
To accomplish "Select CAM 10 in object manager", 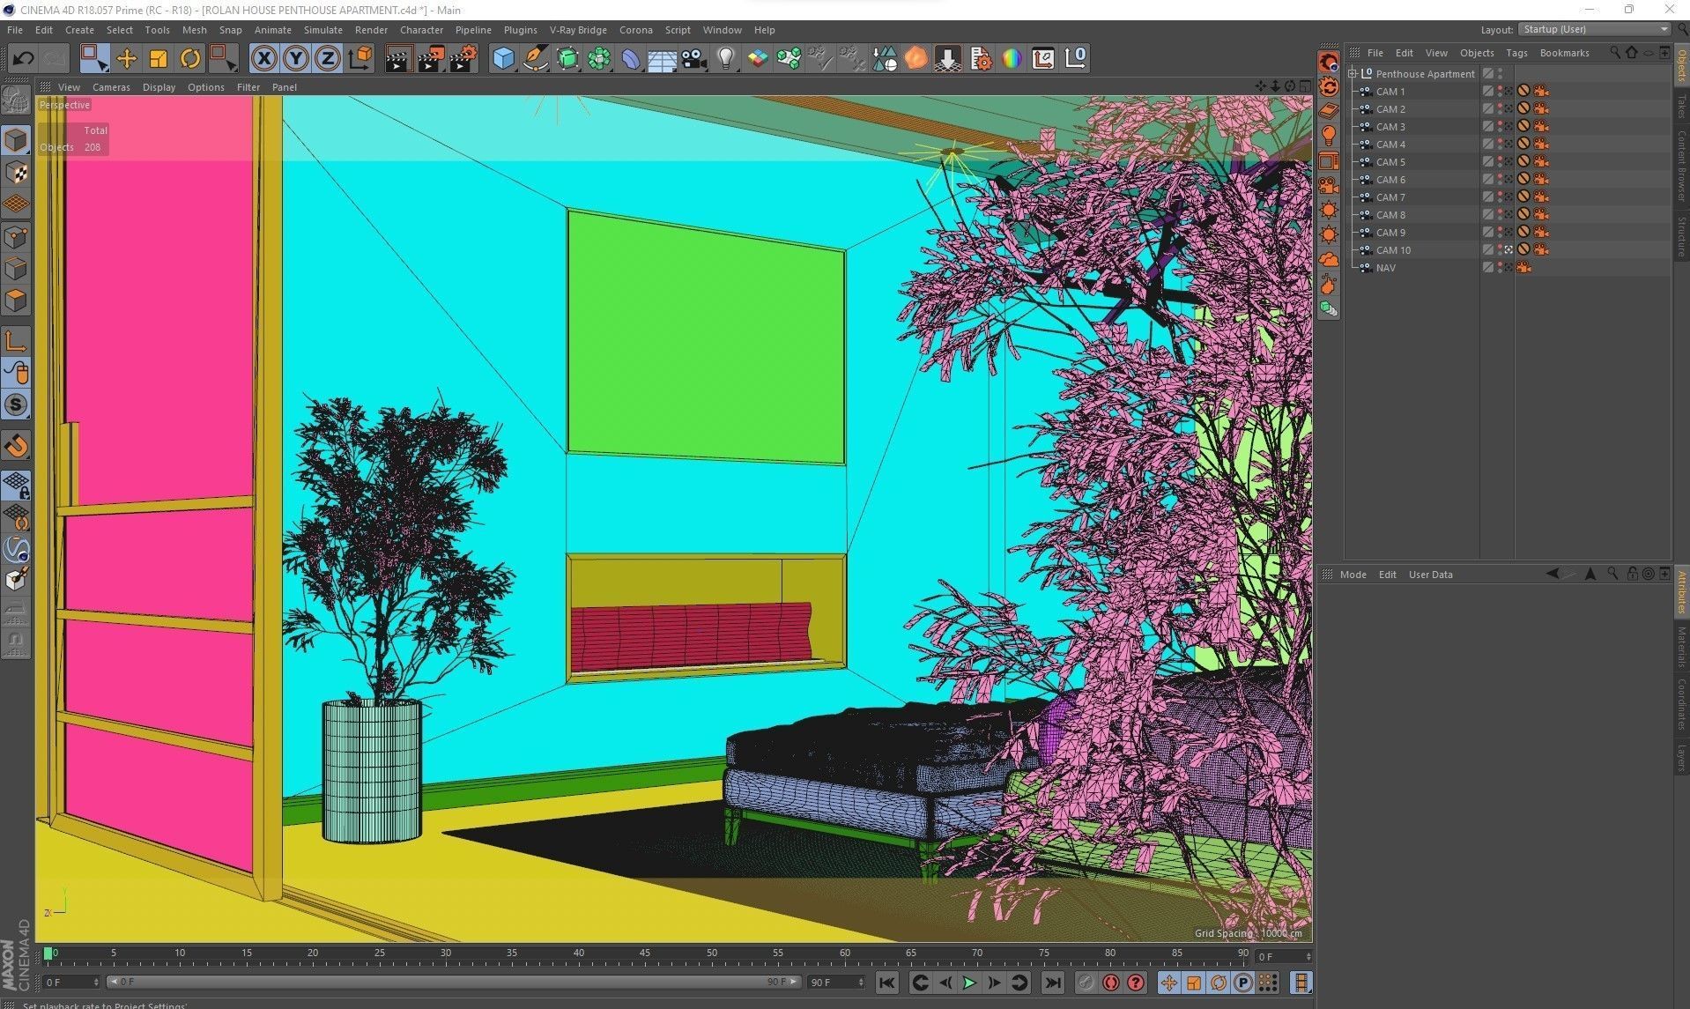I will point(1393,250).
